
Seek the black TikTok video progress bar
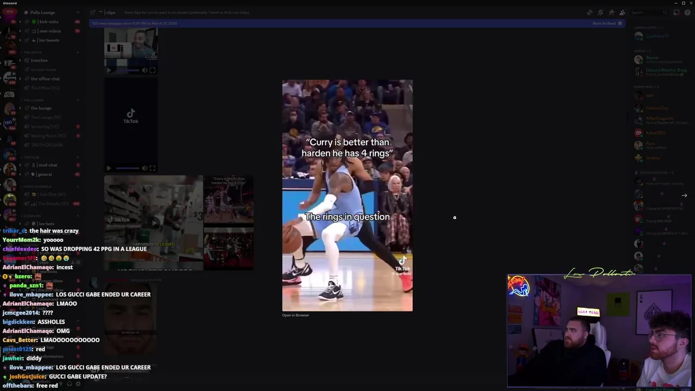click(127, 168)
